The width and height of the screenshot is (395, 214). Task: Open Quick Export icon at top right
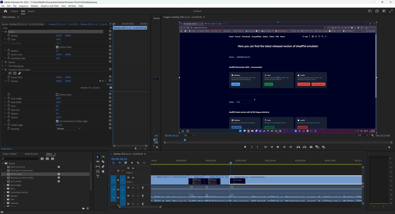click(x=377, y=11)
